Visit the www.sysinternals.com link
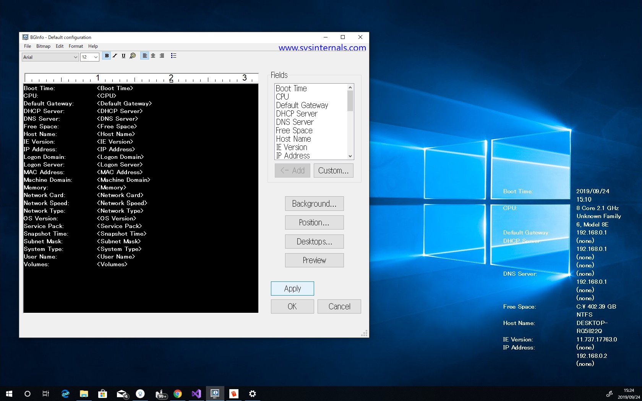642x401 pixels. [x=322, y=48]
